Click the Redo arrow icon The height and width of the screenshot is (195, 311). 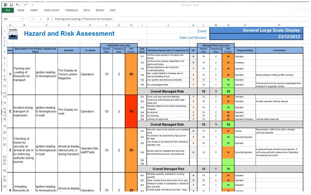[25, 5]
